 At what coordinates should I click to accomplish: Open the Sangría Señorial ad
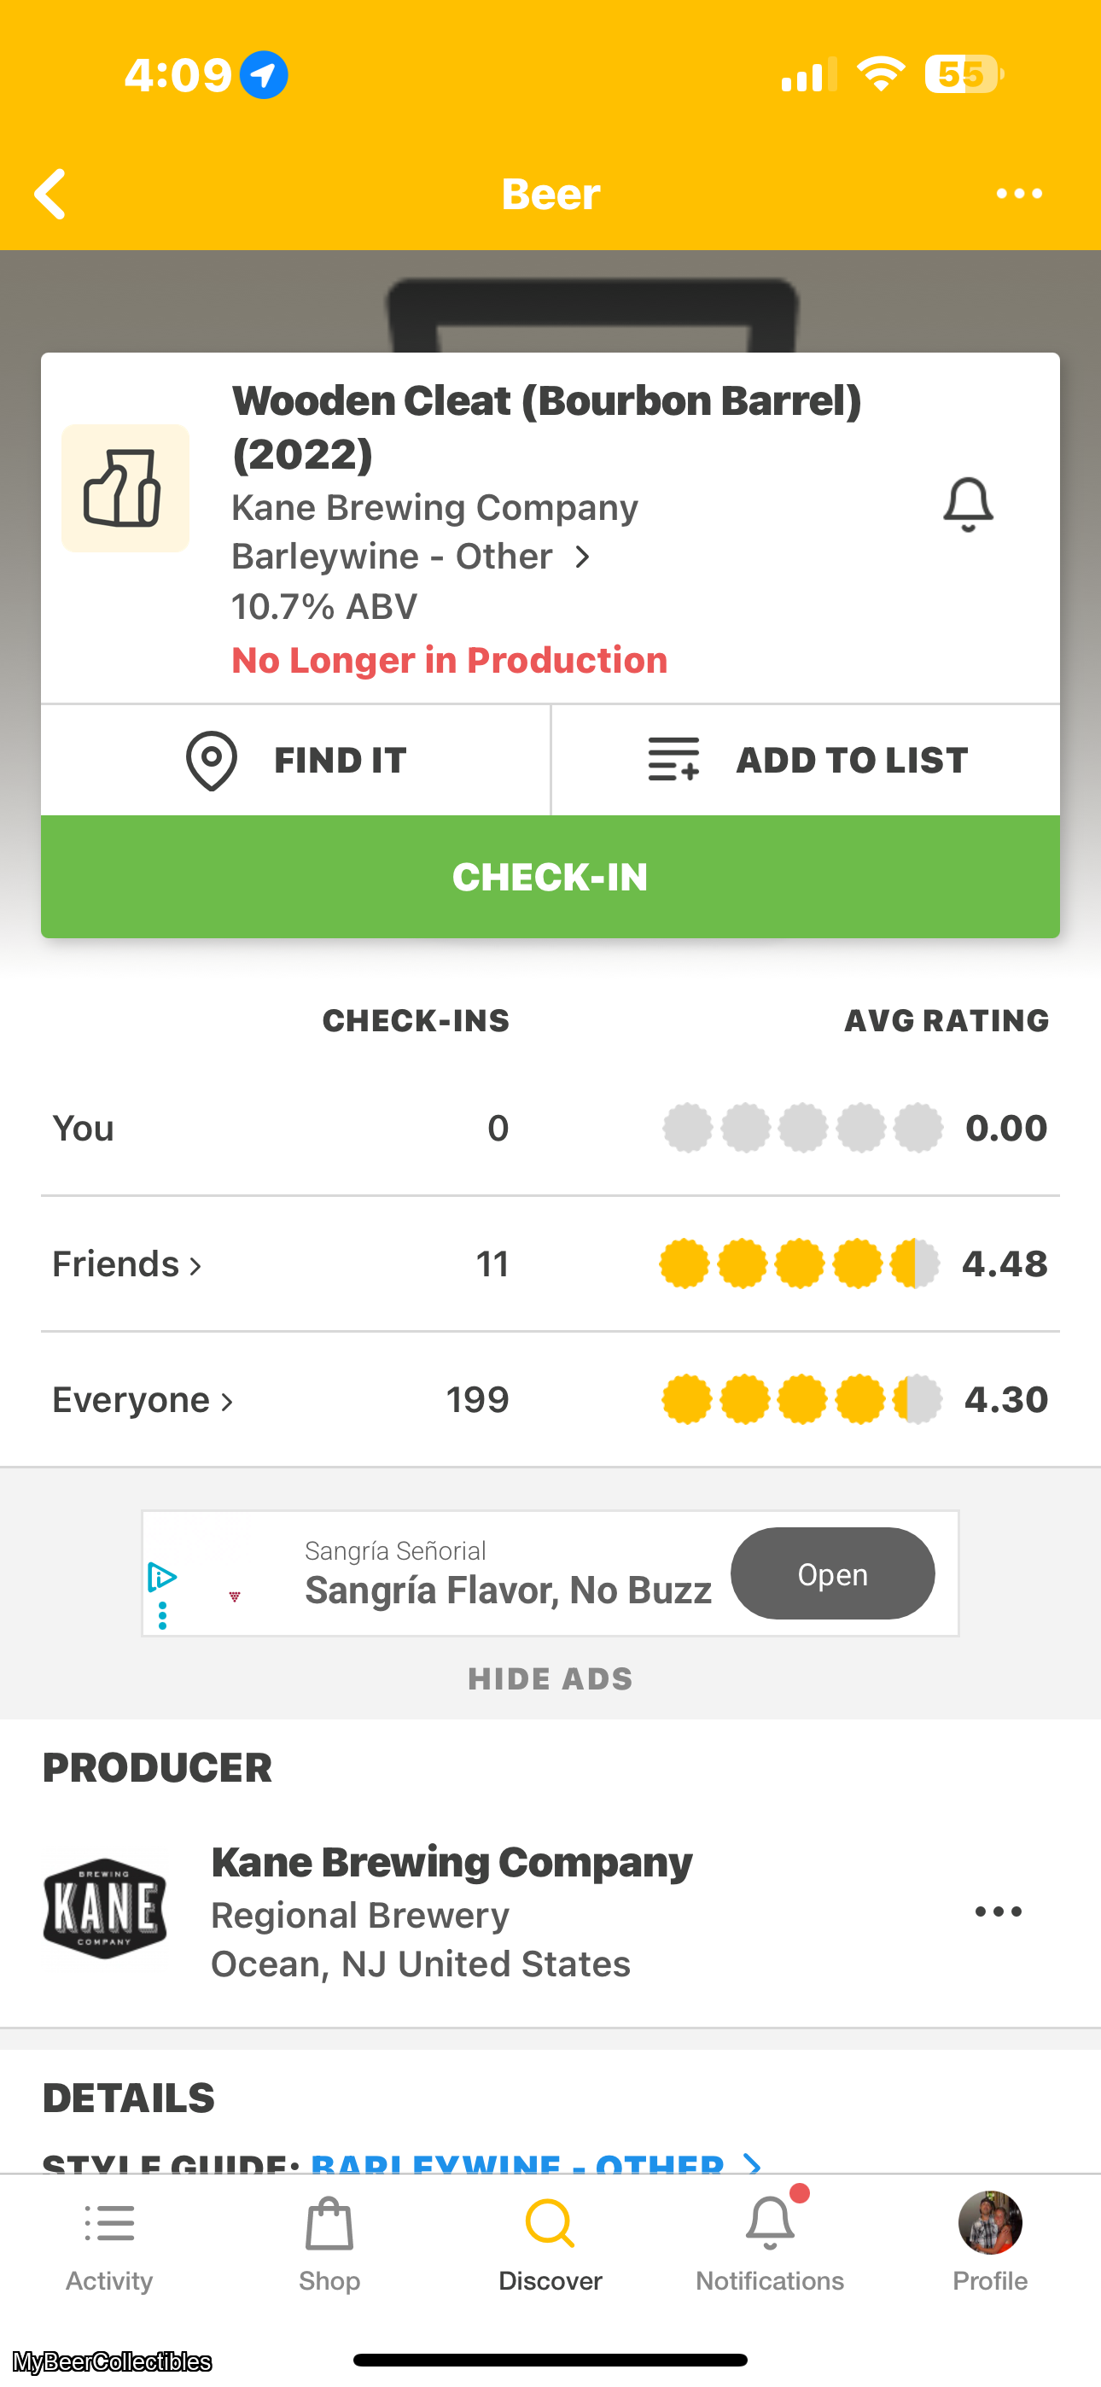coord(832,1573)
